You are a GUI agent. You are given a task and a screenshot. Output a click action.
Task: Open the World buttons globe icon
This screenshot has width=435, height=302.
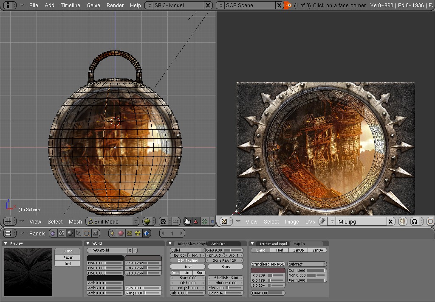pos(147,233)
